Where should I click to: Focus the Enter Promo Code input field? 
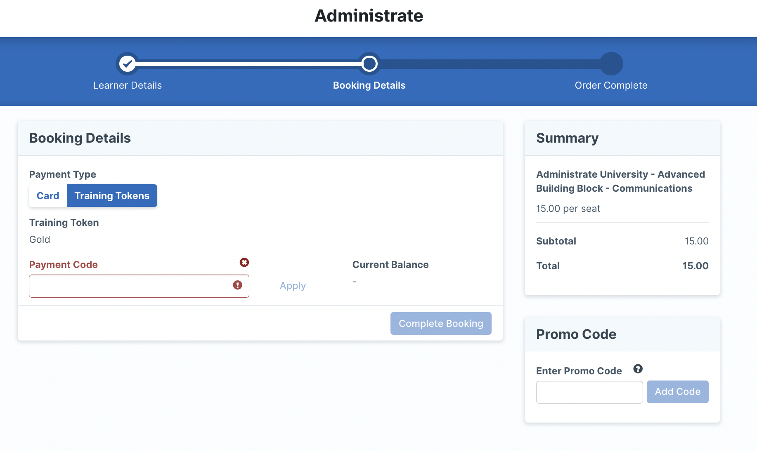[x=589, y=392]
